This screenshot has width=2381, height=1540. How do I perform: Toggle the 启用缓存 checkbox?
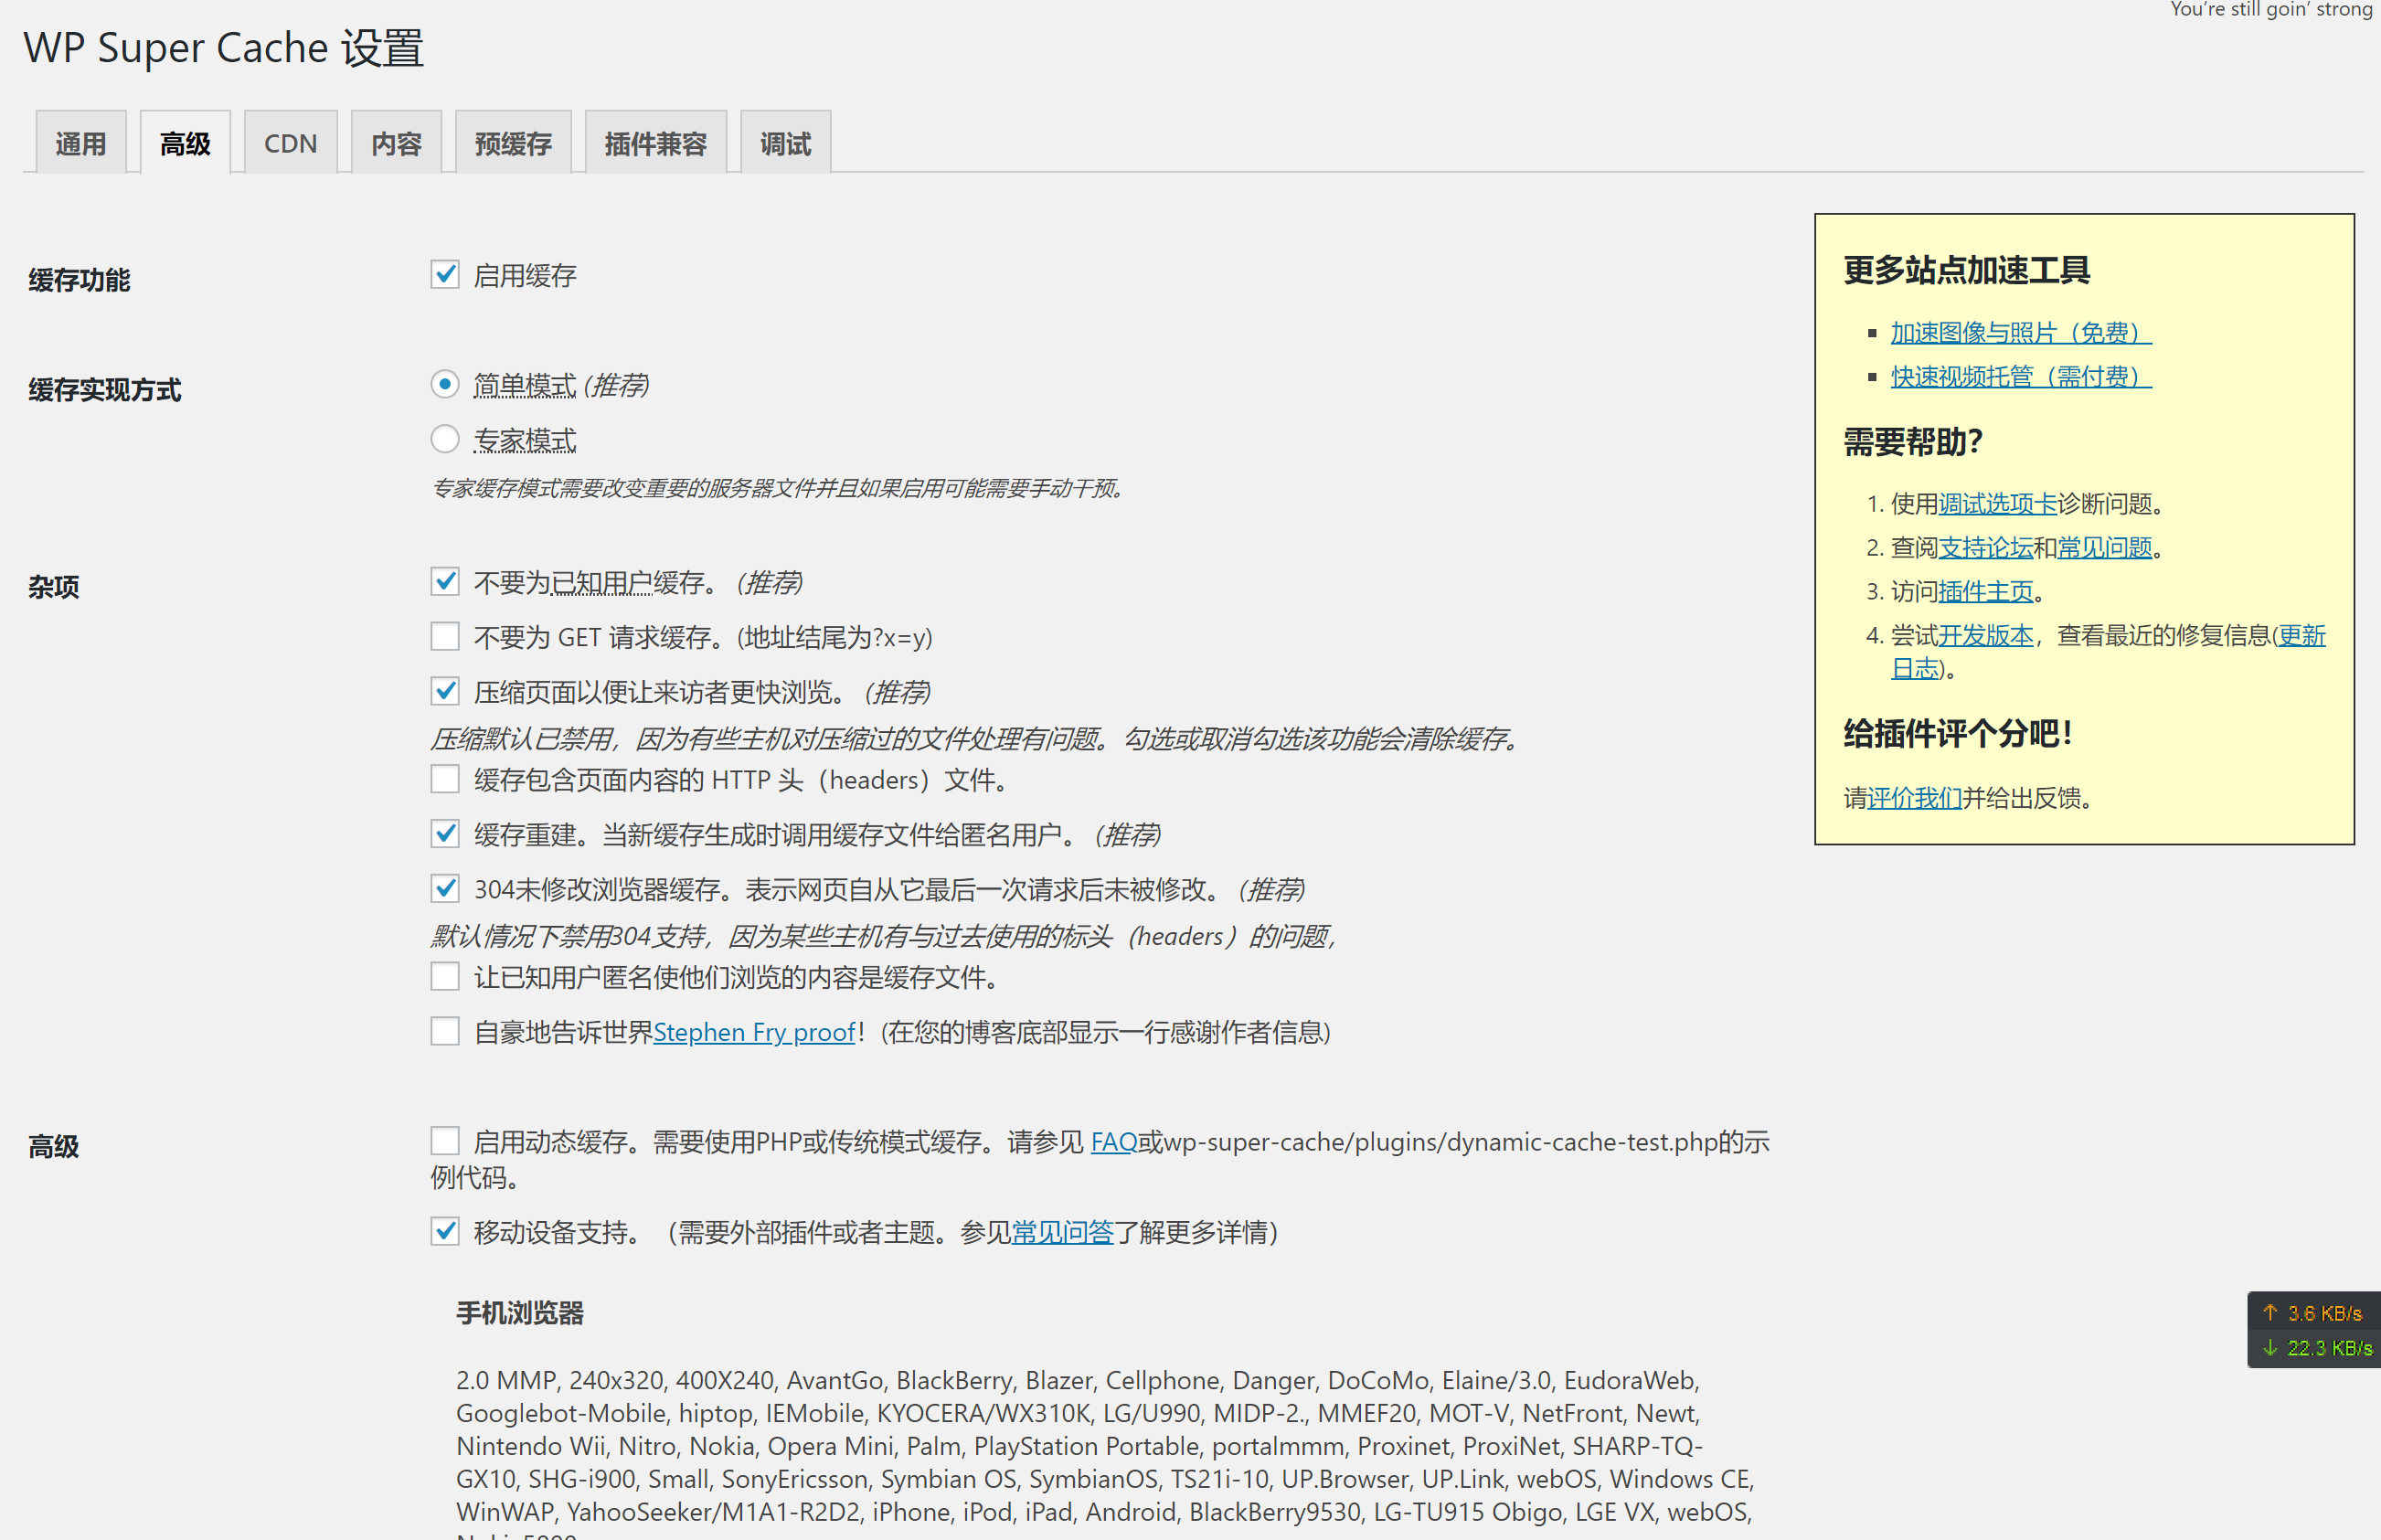pos(445,274)
